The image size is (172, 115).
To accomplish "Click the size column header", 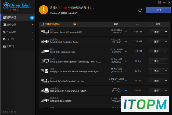I will pyautogui.click(x=138, y=24).
